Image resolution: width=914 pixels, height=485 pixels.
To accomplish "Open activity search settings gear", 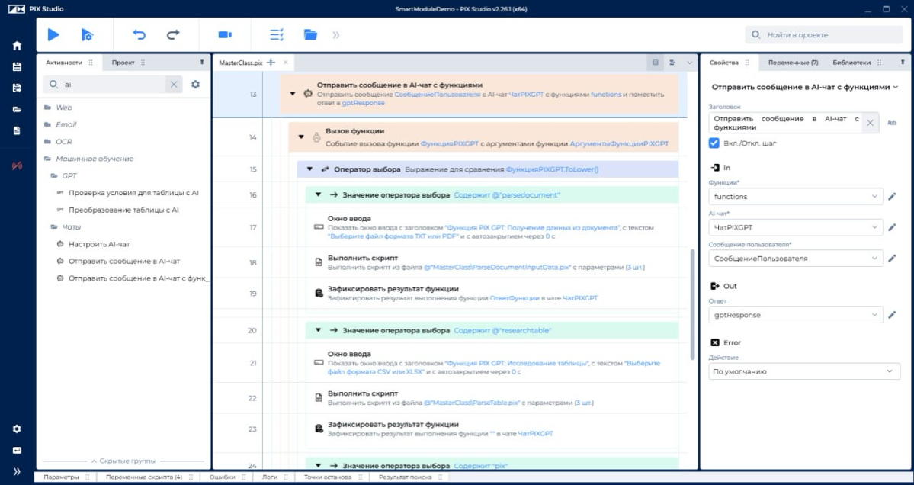I will [195, 85].
